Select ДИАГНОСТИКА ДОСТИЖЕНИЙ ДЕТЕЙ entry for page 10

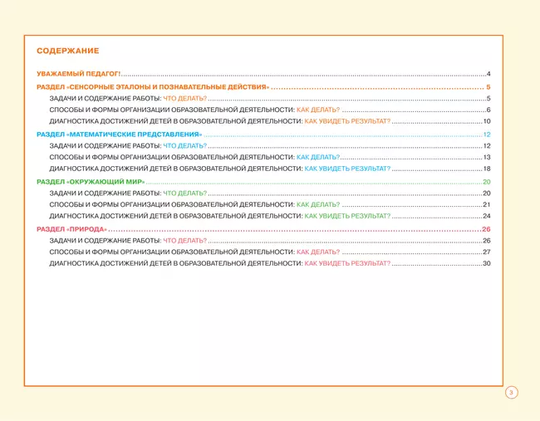219,121
